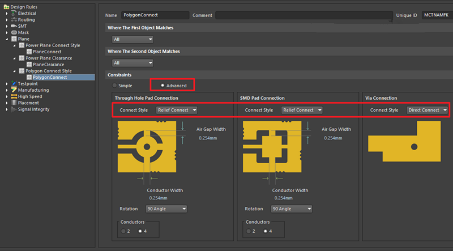The height and width of the screenshot is (251, 453).
Task: Click SMD Pad Conductor Width value
Action: click(x=283, y=198)
